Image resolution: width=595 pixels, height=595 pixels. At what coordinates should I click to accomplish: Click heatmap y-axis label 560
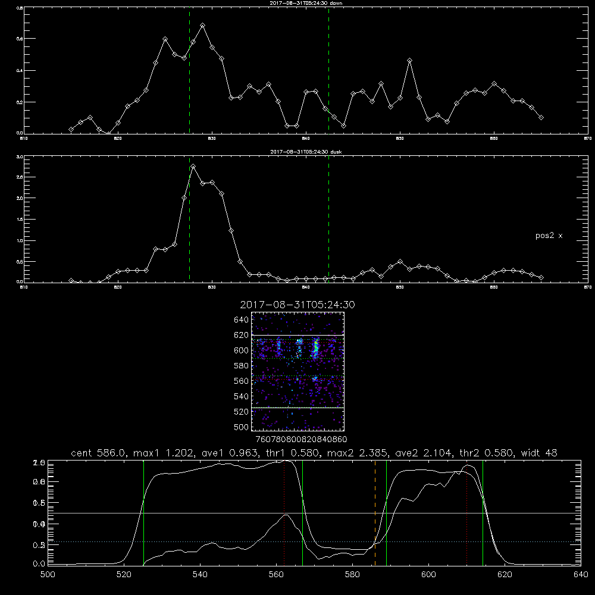point(242,381)
